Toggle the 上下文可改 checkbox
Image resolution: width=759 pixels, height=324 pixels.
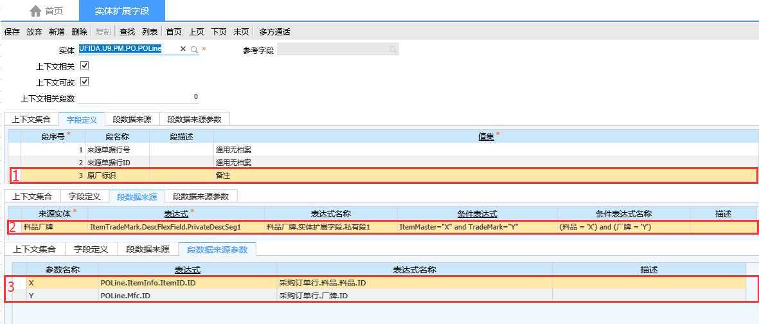(x=84, y=82)
